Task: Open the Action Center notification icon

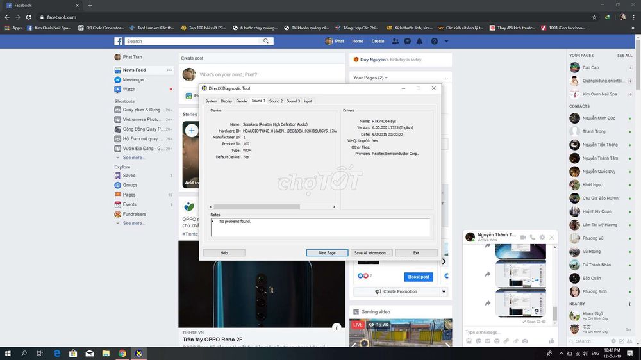Action: point(630,354)
